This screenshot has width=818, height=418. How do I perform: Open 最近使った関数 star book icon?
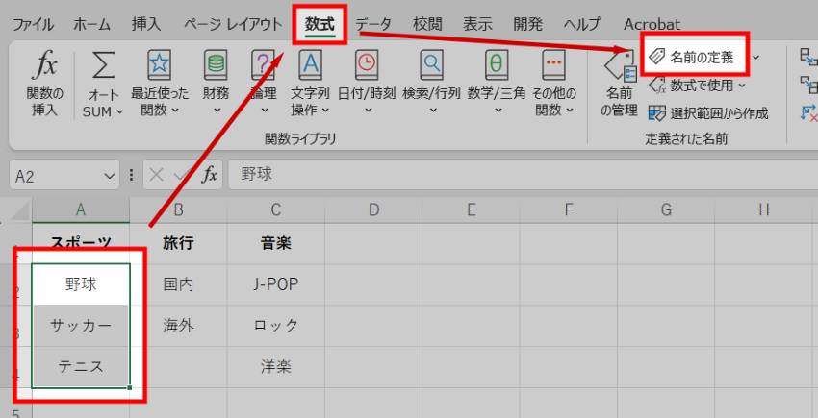[x=159, y=65]
